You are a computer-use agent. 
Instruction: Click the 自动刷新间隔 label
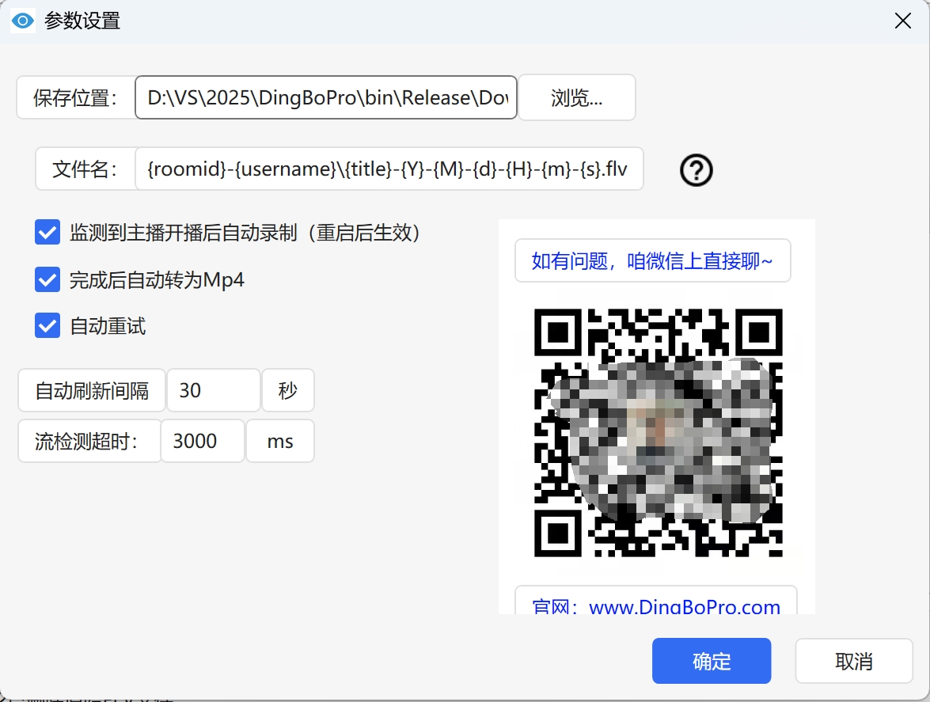click(91, 390)
